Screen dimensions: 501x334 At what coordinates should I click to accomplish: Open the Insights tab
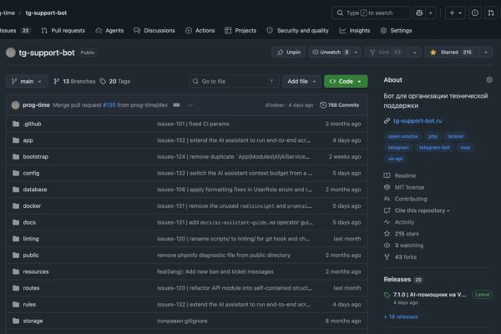click(x=355, y=31)
